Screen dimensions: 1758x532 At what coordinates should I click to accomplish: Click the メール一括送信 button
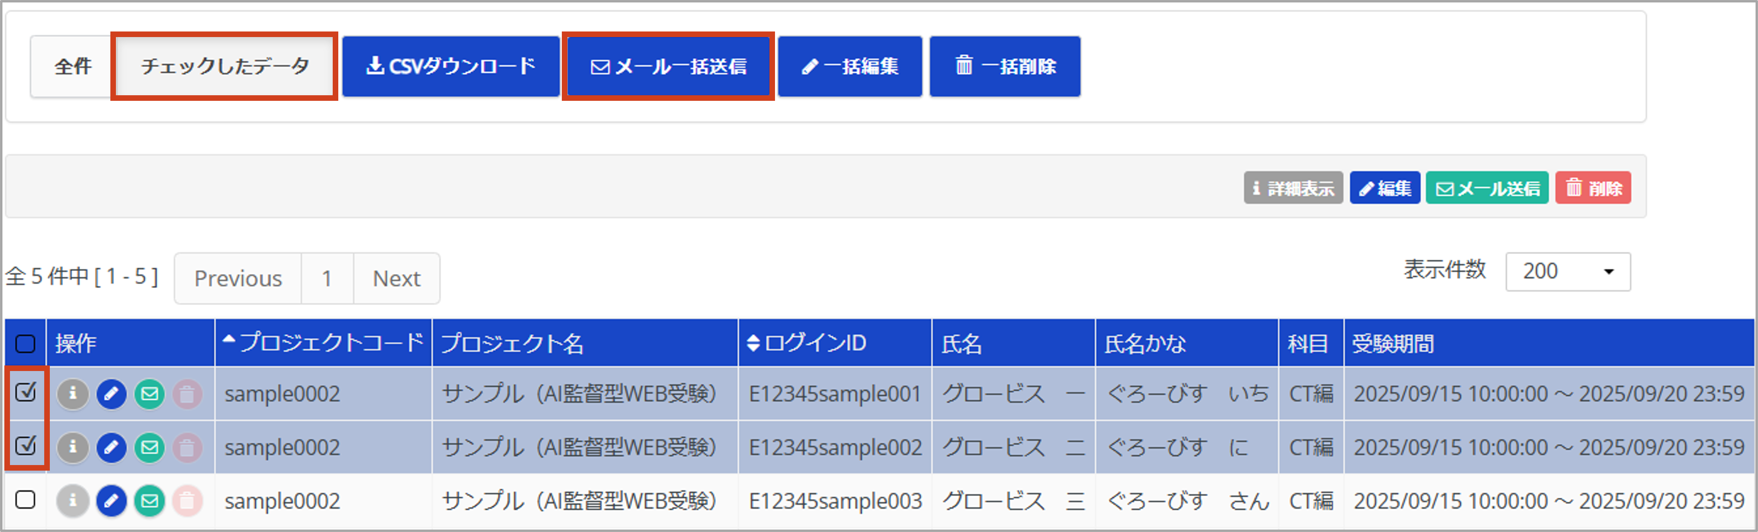668,66
